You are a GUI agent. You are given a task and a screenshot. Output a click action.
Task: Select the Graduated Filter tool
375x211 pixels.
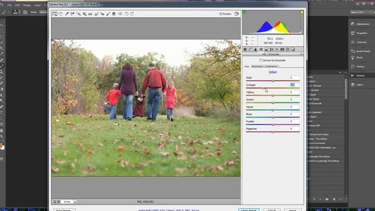coord(114,14)
